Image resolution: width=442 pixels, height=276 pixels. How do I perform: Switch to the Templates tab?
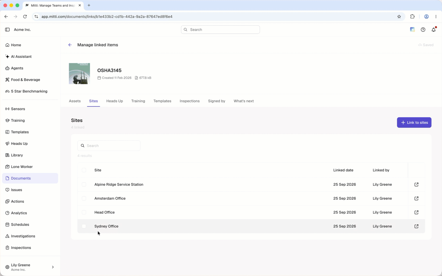pyautogui.click(x=162, y=101)
